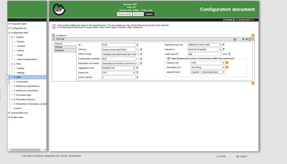Open help for Description for location
The width and height of the screenshot is (287, 164).
point(141,64)
